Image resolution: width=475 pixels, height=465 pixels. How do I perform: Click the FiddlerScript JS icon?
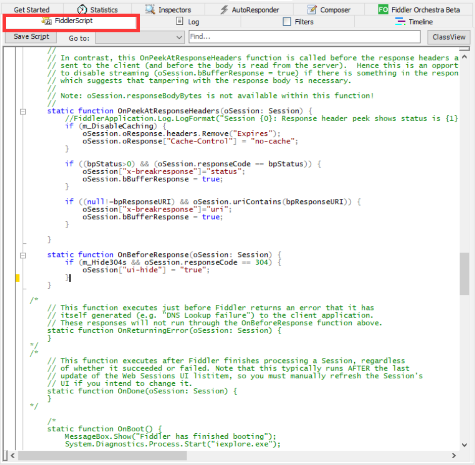point(47,22)
